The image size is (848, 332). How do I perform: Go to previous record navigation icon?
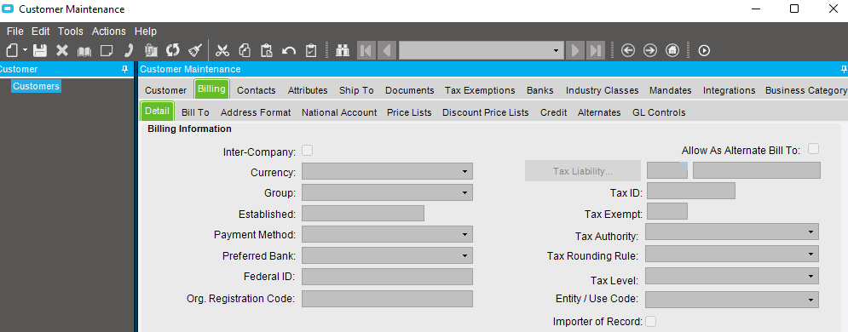point(387,50)
